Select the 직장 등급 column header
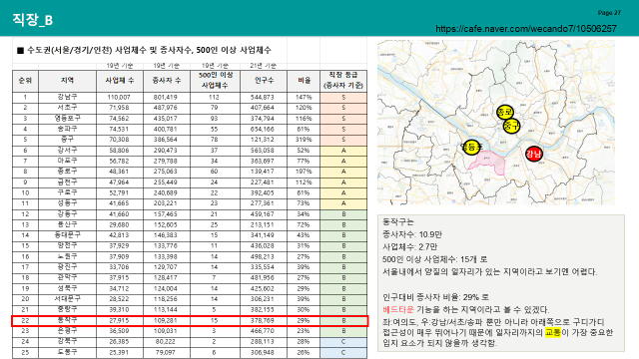Image resolution: width=639 pixels, height=359 pixels. click(x=343, y=81)
